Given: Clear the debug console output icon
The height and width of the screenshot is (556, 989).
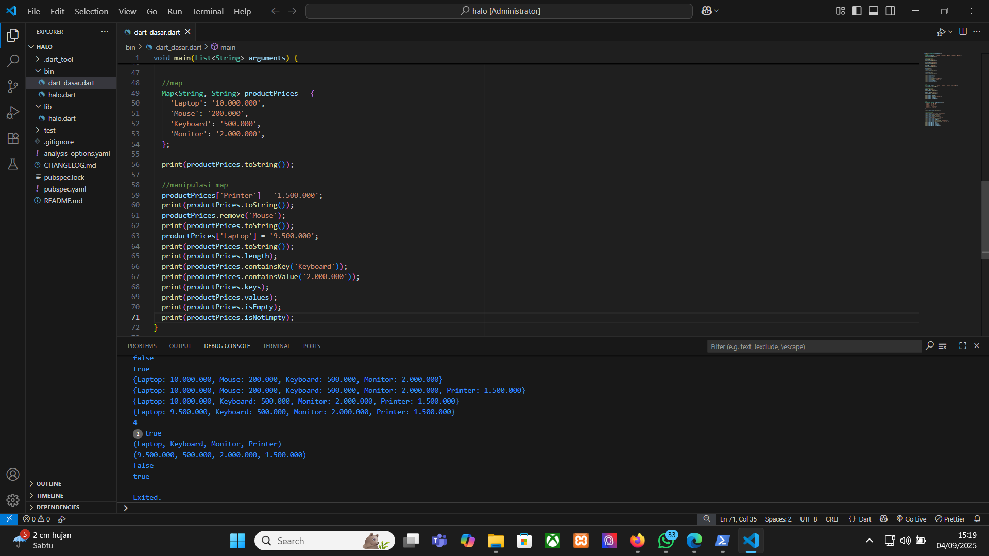Looking at the screenshot, I should coord(942,346).
